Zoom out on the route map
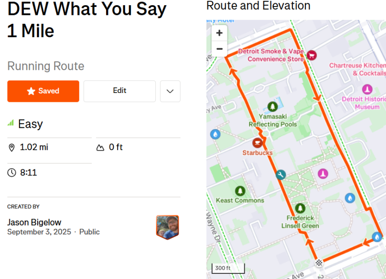 pyautogui.click(x=219, y=49)
